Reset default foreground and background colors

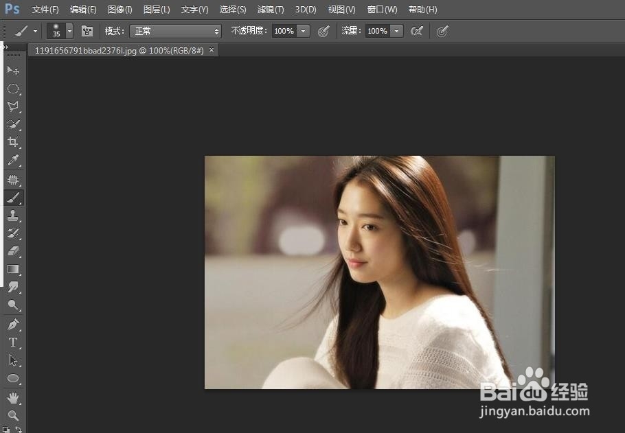(6, 430)
